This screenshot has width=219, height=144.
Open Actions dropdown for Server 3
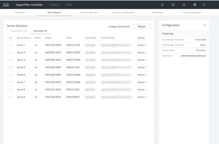coord(142,52)
